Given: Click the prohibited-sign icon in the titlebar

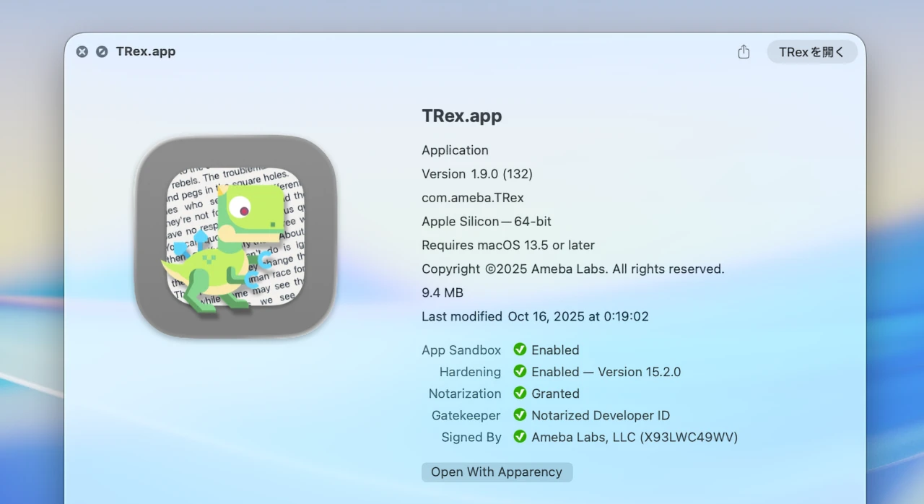Looking at the screenshot, I should pyautogui.click(x=102, y=51).
